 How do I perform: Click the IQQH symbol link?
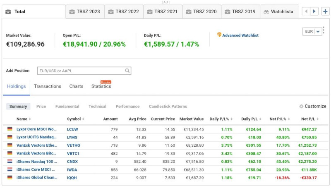click(72, 178)
